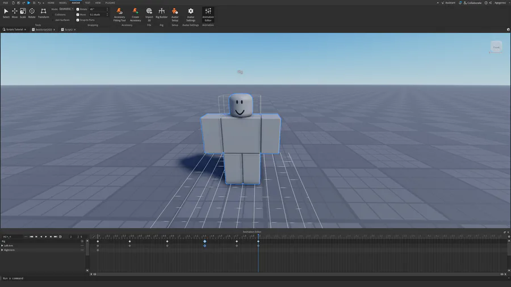Expand the Left Arm track
The height and width of the screenshot is (287, 511).
(x=2, y=246)
